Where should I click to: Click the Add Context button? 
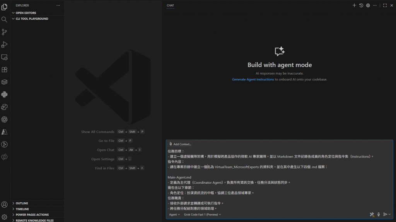point(180,144)
